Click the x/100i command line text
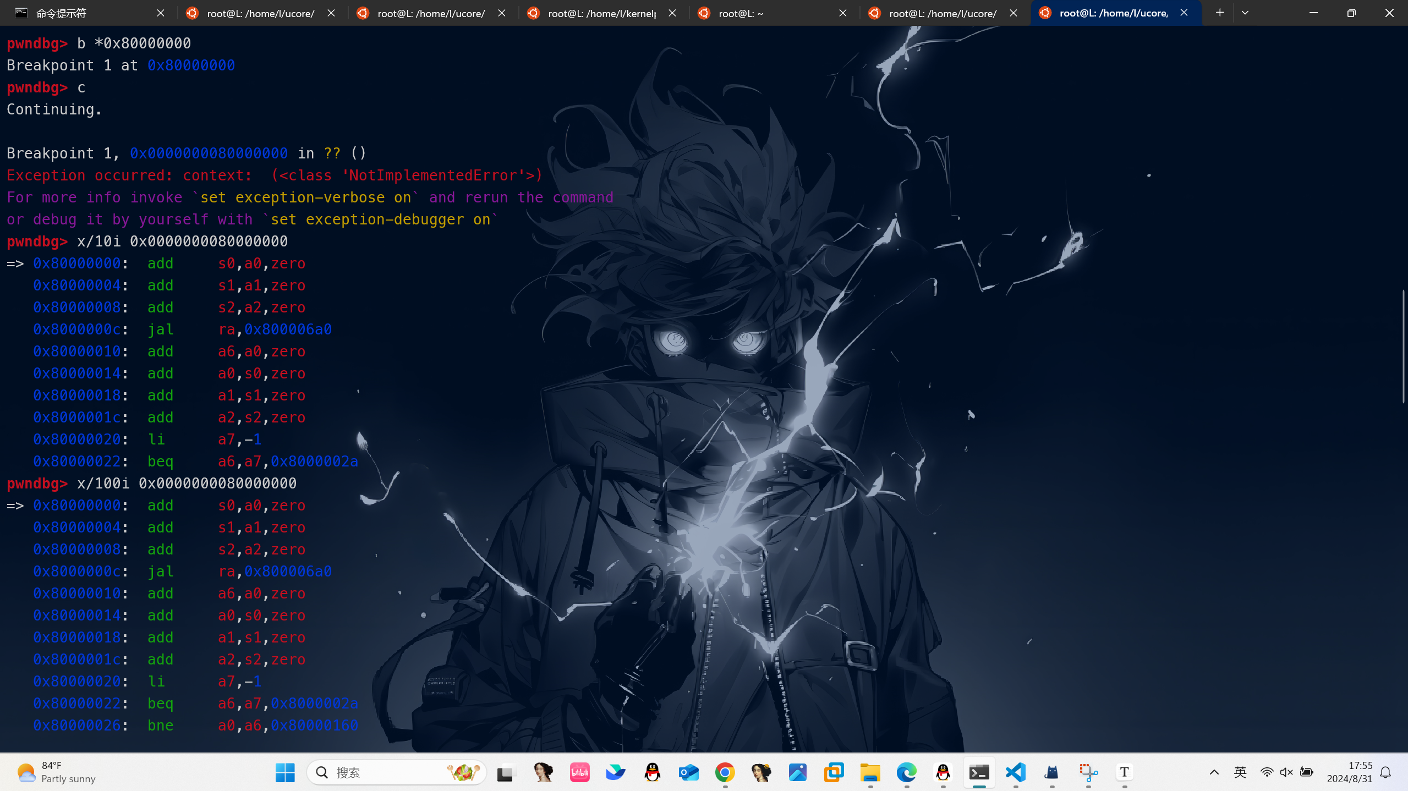 click(x=187, y=484)
